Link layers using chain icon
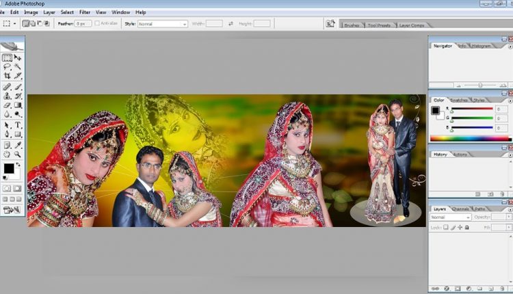513x294 pixels. pos(435,289)
